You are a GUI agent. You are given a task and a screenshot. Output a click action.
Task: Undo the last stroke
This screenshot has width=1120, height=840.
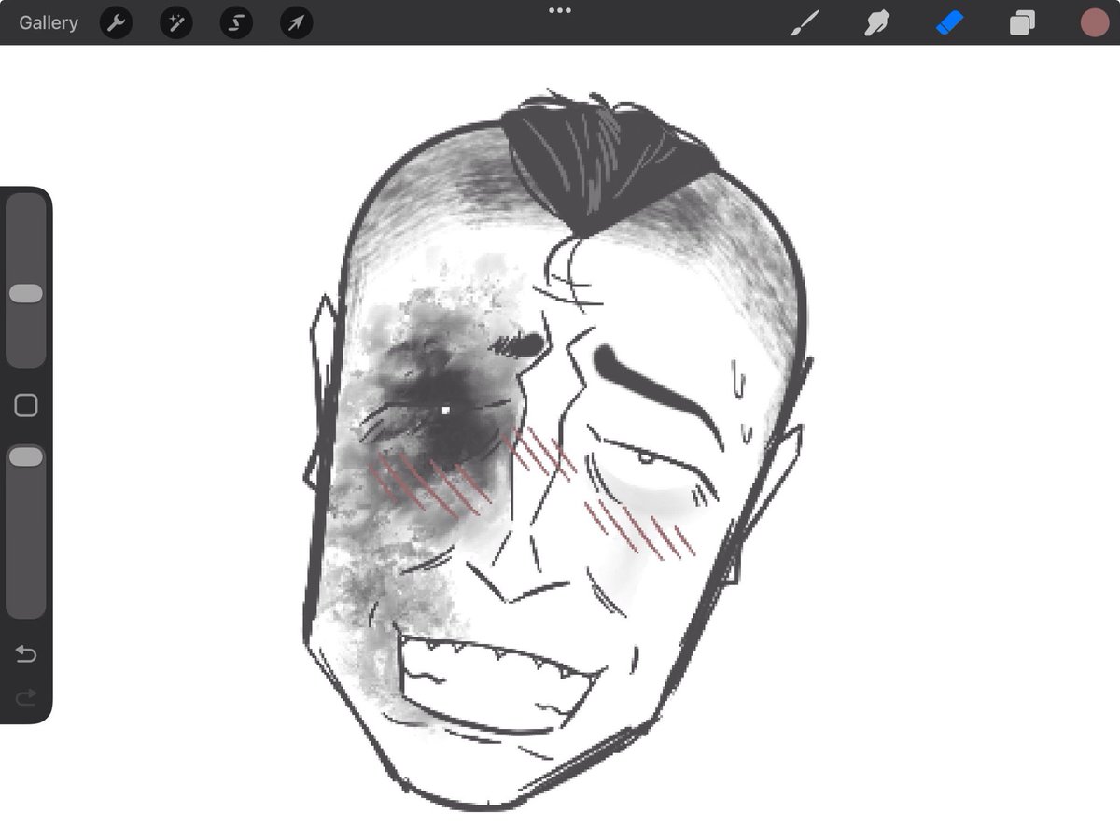click(x=26, y=654)
